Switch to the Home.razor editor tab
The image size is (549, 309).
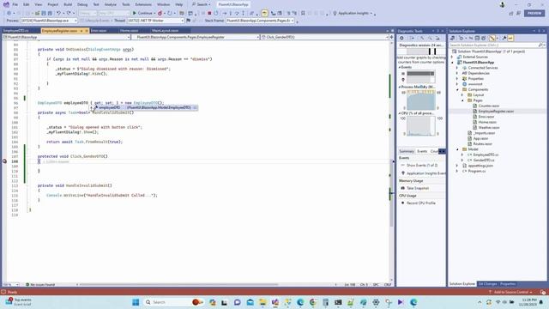(129, 31)
